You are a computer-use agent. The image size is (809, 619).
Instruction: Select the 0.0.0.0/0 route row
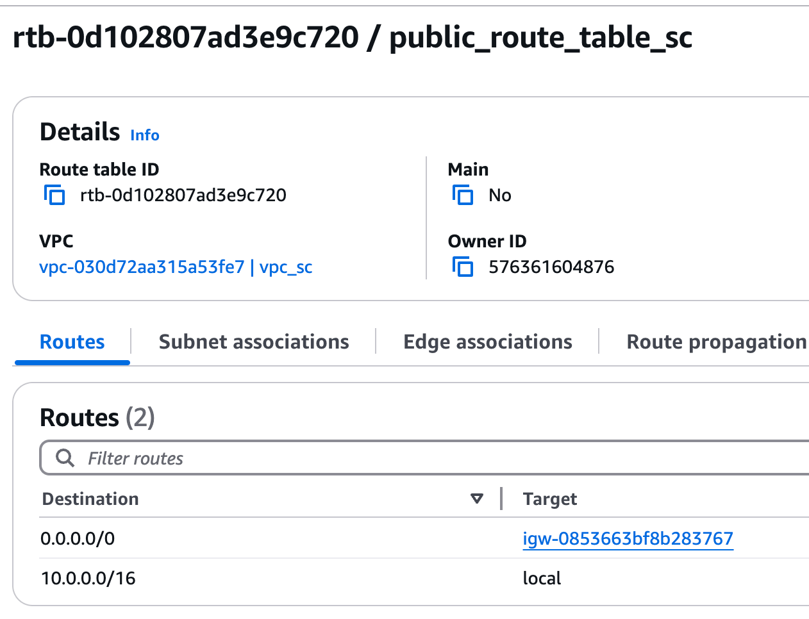(x=424, y=538)
